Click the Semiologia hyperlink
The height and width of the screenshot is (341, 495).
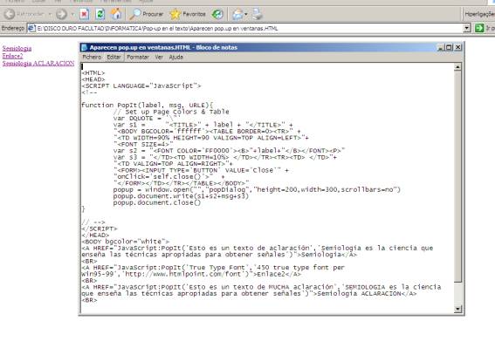[x=17, y=48]
